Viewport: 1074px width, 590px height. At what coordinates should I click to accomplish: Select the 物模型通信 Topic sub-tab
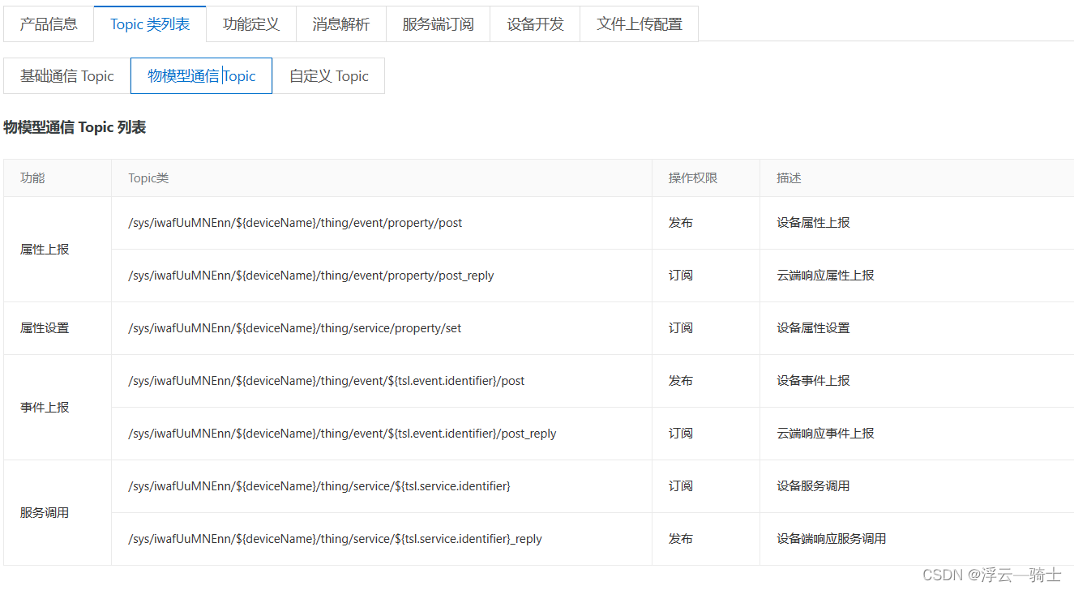[202, 76]
